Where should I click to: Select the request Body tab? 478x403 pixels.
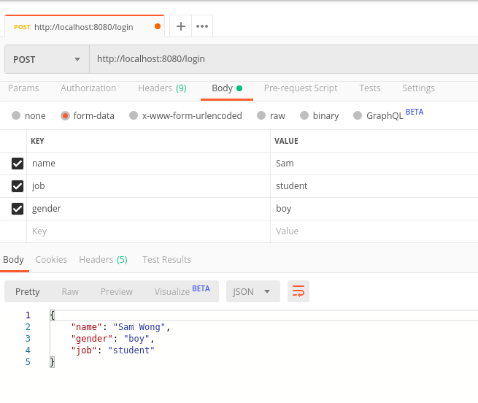click(x=227, y=88)
